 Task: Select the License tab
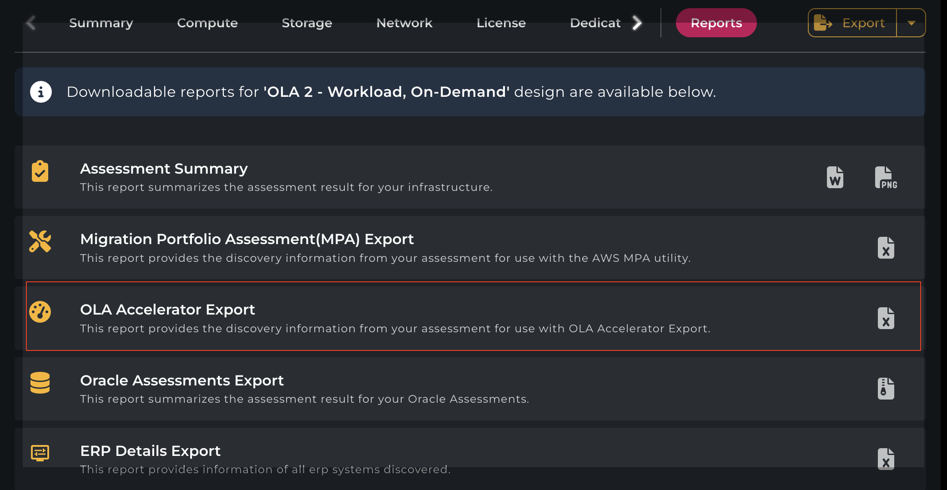click(x=501, y=23)
